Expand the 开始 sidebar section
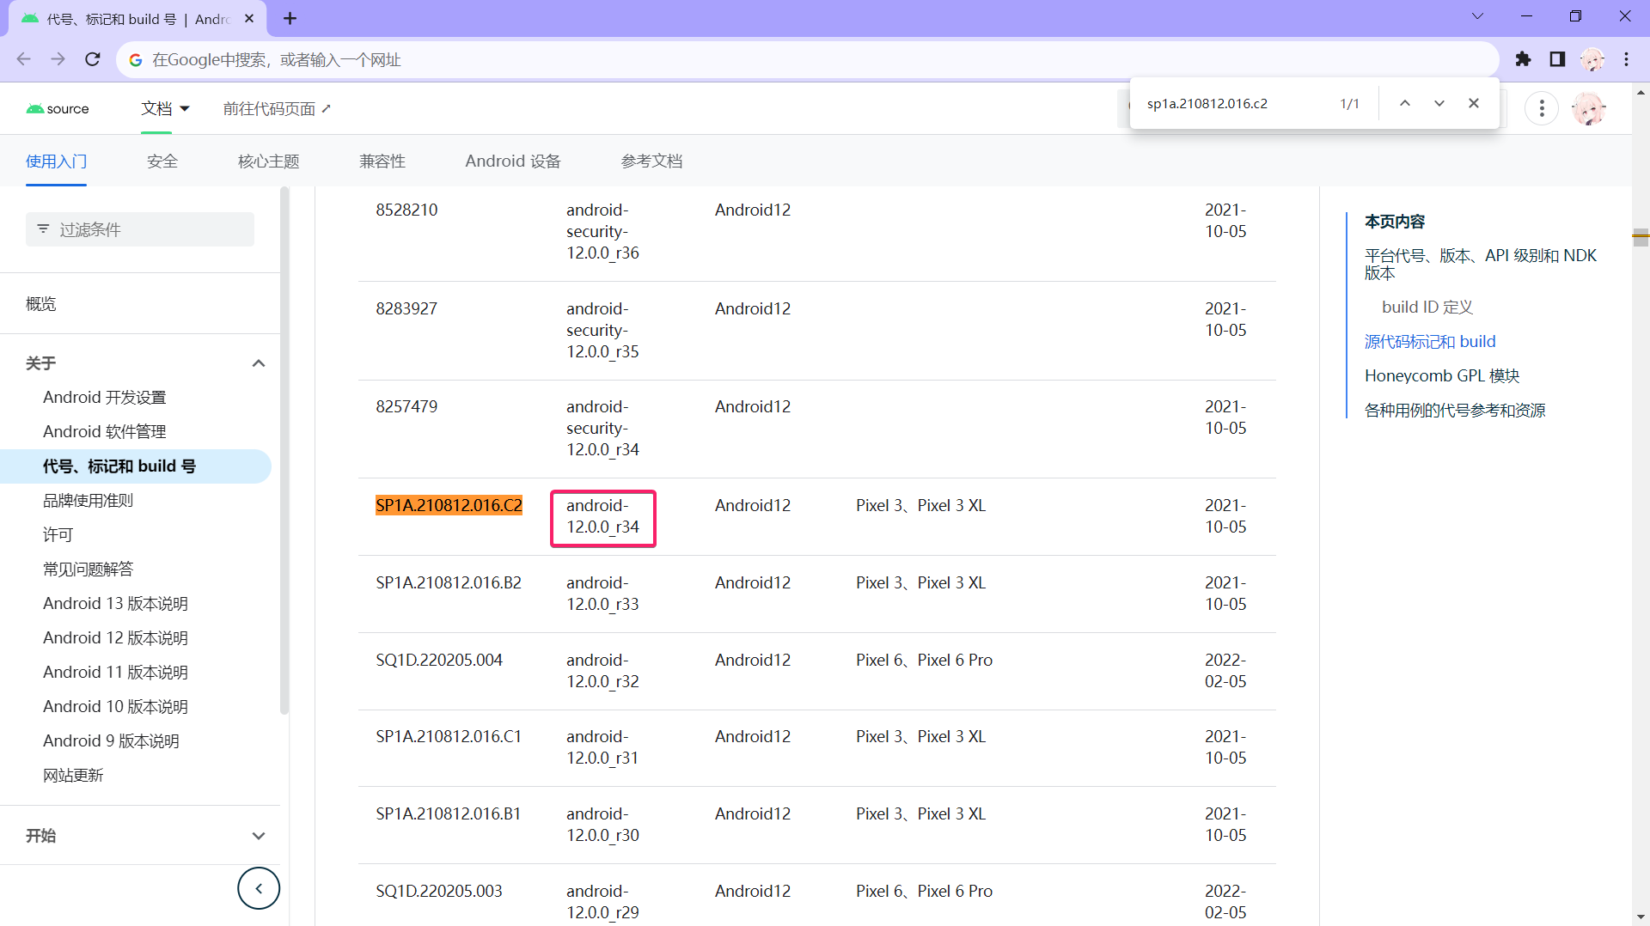This screenshot has height=926, width=1650. (x=258, y=836)
